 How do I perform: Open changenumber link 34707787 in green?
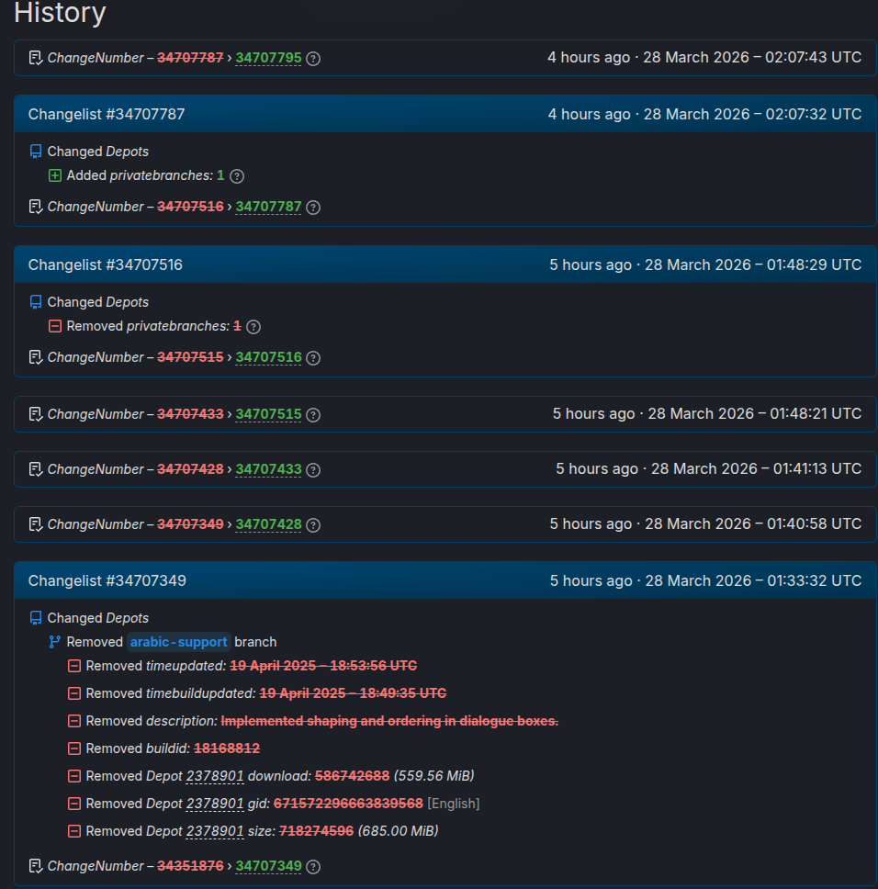coord(269,207)
